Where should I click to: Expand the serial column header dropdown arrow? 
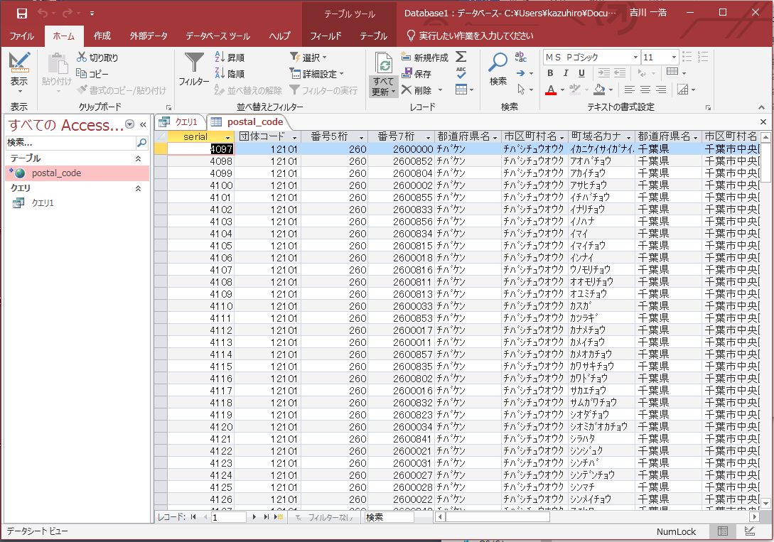[227, 137]
